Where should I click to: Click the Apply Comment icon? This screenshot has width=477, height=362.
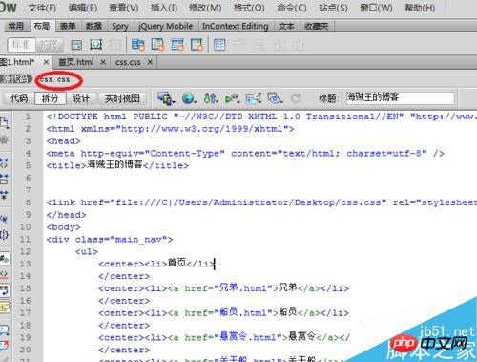pos(4,330)
